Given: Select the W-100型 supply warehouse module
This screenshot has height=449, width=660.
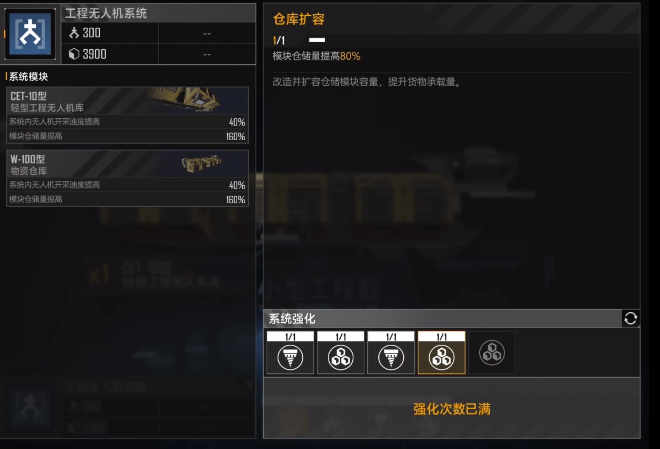Looking at the screenshot, I should [x=128, y=178].
